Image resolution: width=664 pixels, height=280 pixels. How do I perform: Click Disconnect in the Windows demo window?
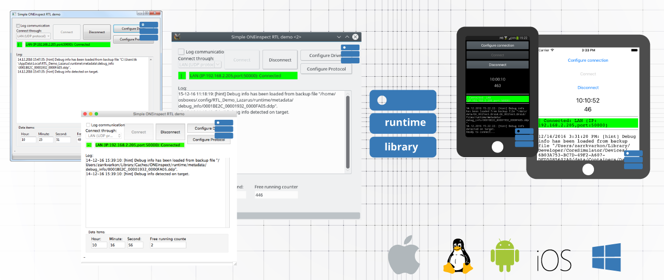point(97,32)
